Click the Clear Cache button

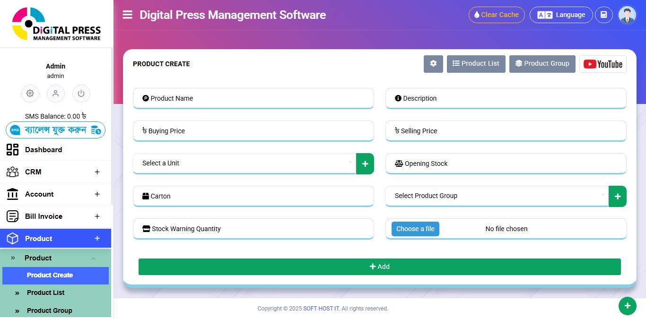pos(497,15)
